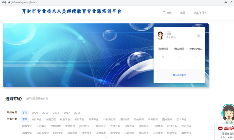Choose category 播音专业
Viewport: 234px width, 140px height.
tap(27, 133)
